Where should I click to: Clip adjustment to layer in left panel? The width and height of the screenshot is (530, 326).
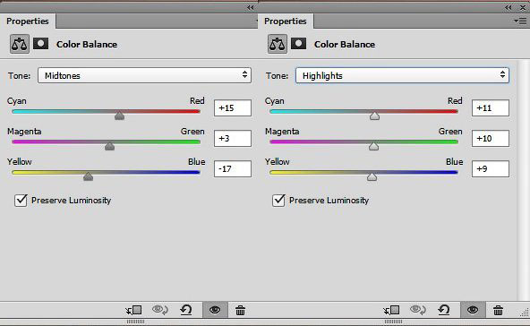(x=133, y=310)
